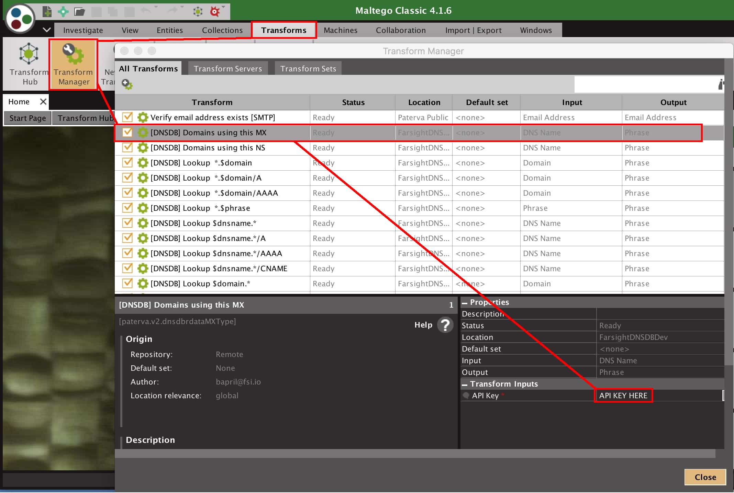The height and width of the screenshot is (493, 734).
Task: Sort by the Default set column header
Action: 487,102
